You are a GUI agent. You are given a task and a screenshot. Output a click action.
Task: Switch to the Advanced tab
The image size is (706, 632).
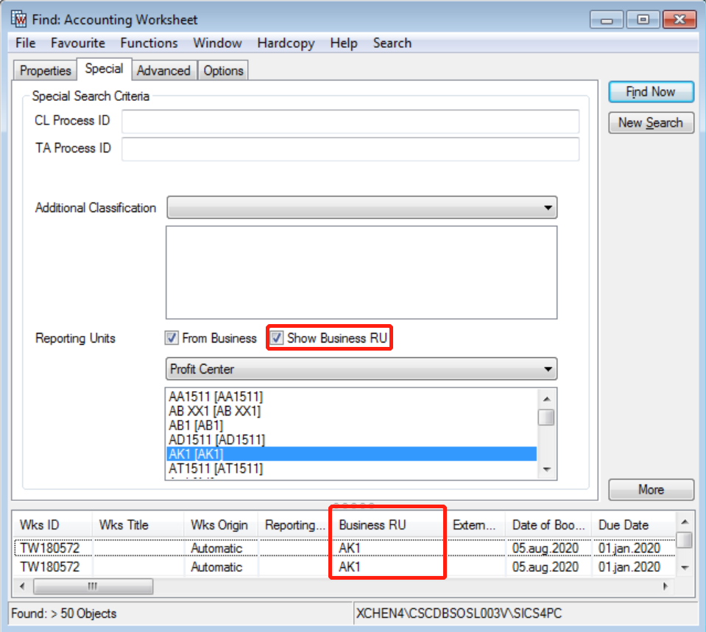coord(163,71)
